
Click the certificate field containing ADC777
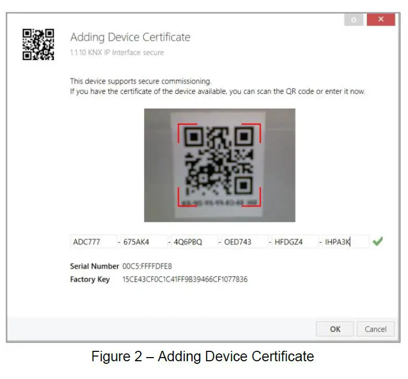point(93,242)
